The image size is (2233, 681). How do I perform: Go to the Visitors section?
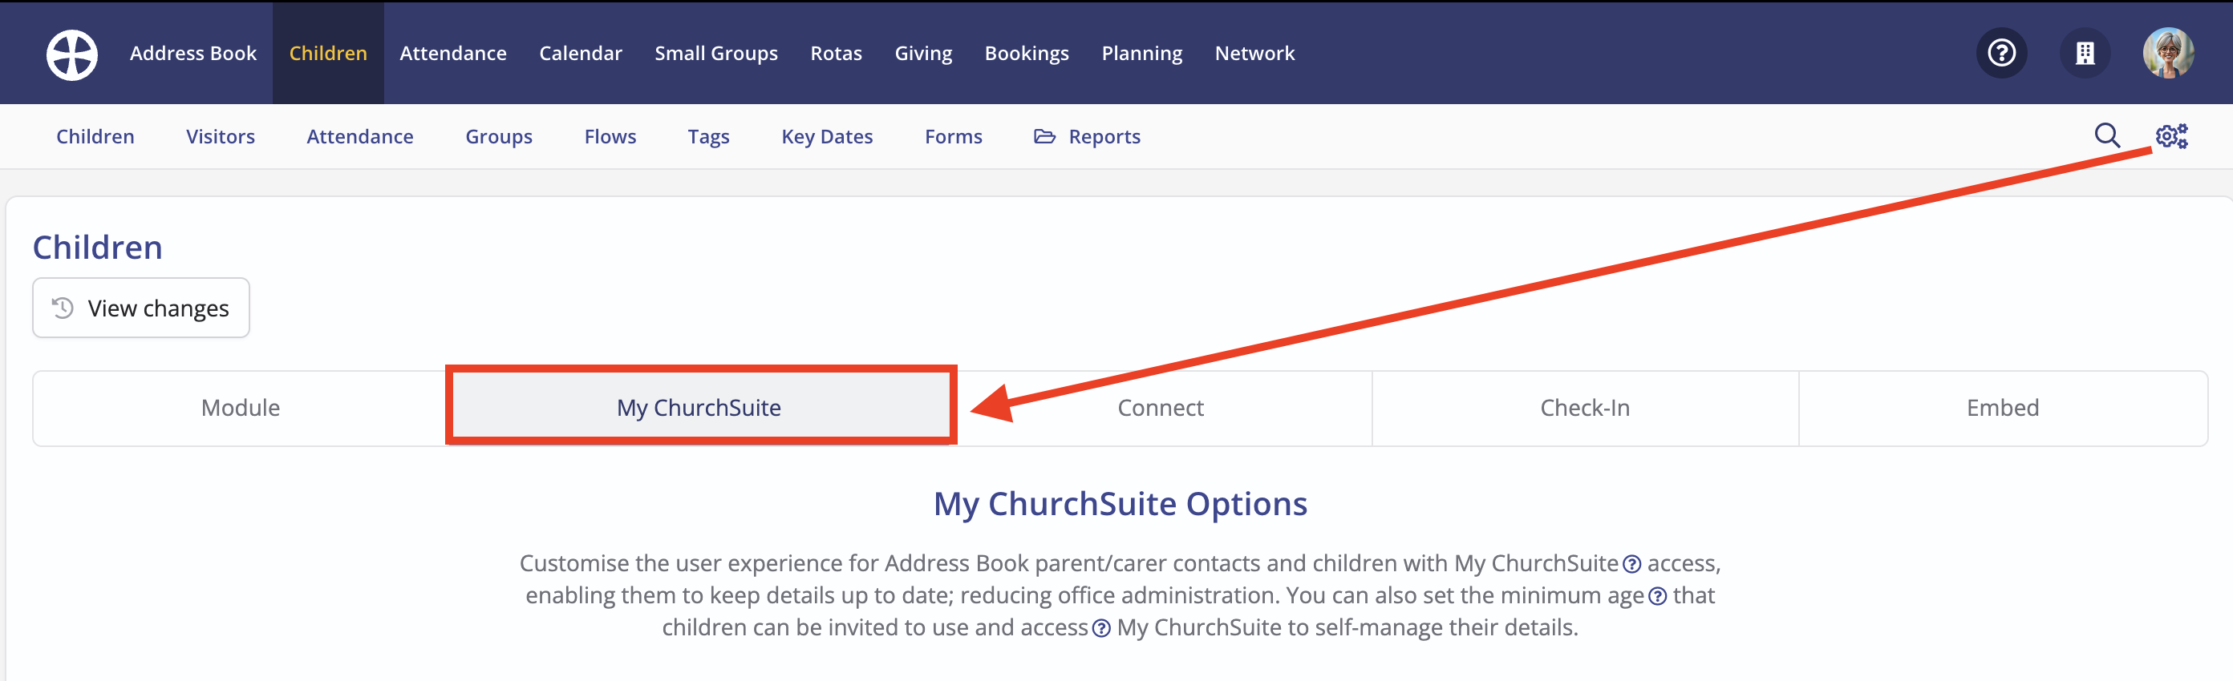(x=221, y=136)
